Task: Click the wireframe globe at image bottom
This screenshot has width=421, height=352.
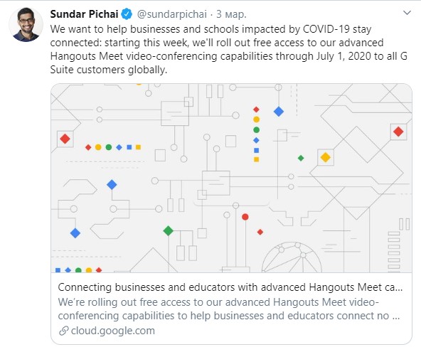Action: click(292, 257)
